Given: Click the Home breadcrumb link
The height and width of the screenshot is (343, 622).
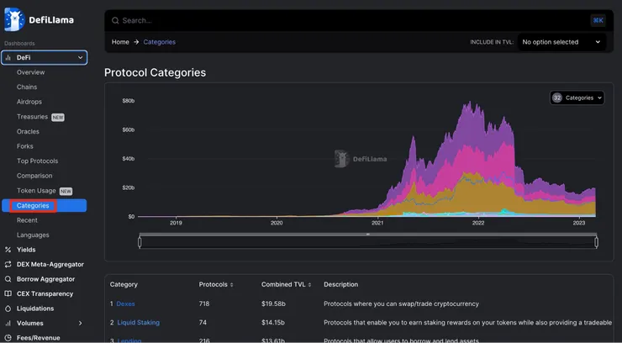Looking at the screenshot, I should click(x=120, y=42).
